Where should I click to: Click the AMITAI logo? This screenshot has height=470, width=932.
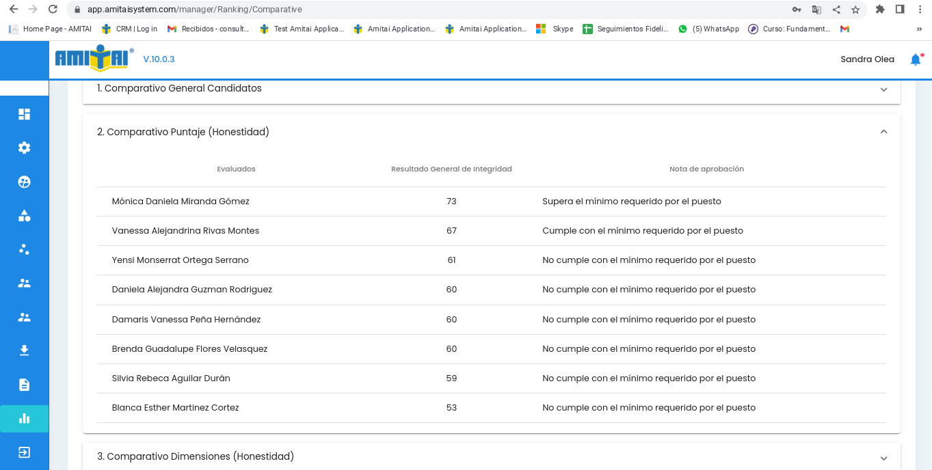pos(92,59)
